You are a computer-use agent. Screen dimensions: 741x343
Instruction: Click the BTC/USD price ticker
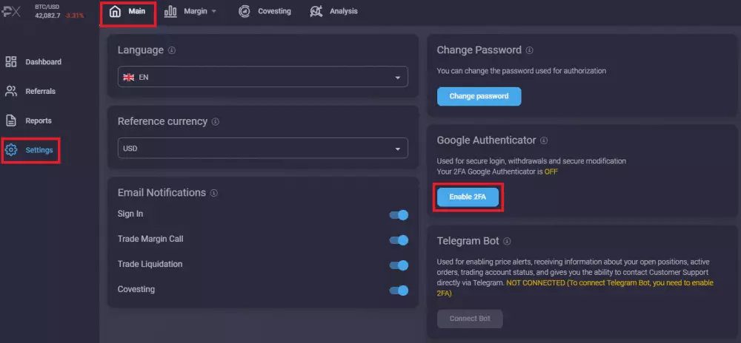tap(59, 11)
